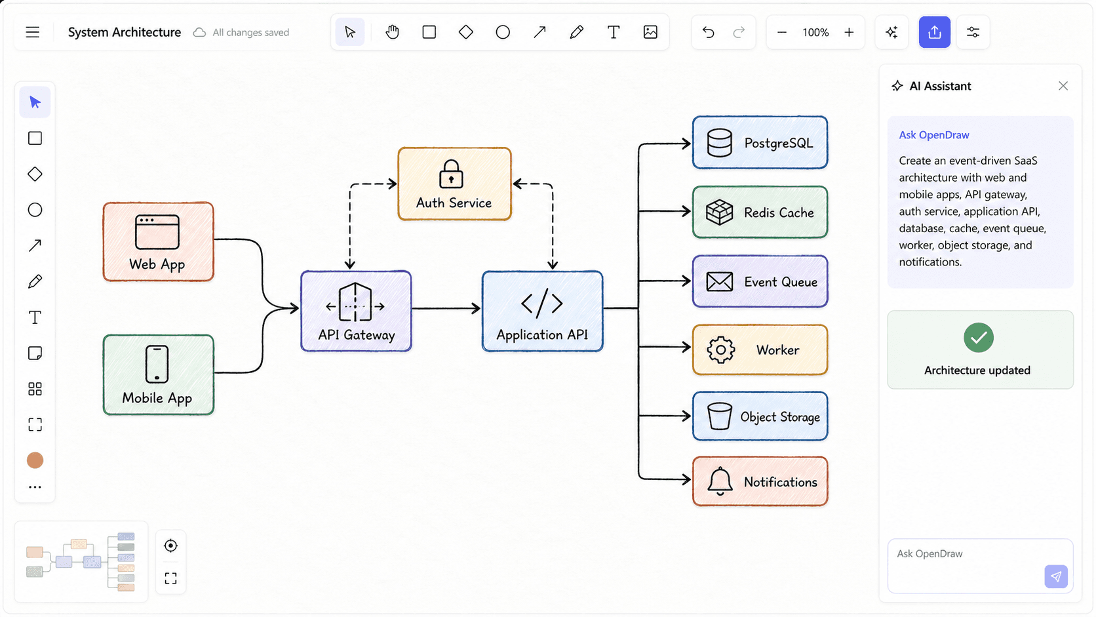Screen dimensions: 1096x617
Task: Select the pointer tool in top toolbar
Action: (350, 32)
